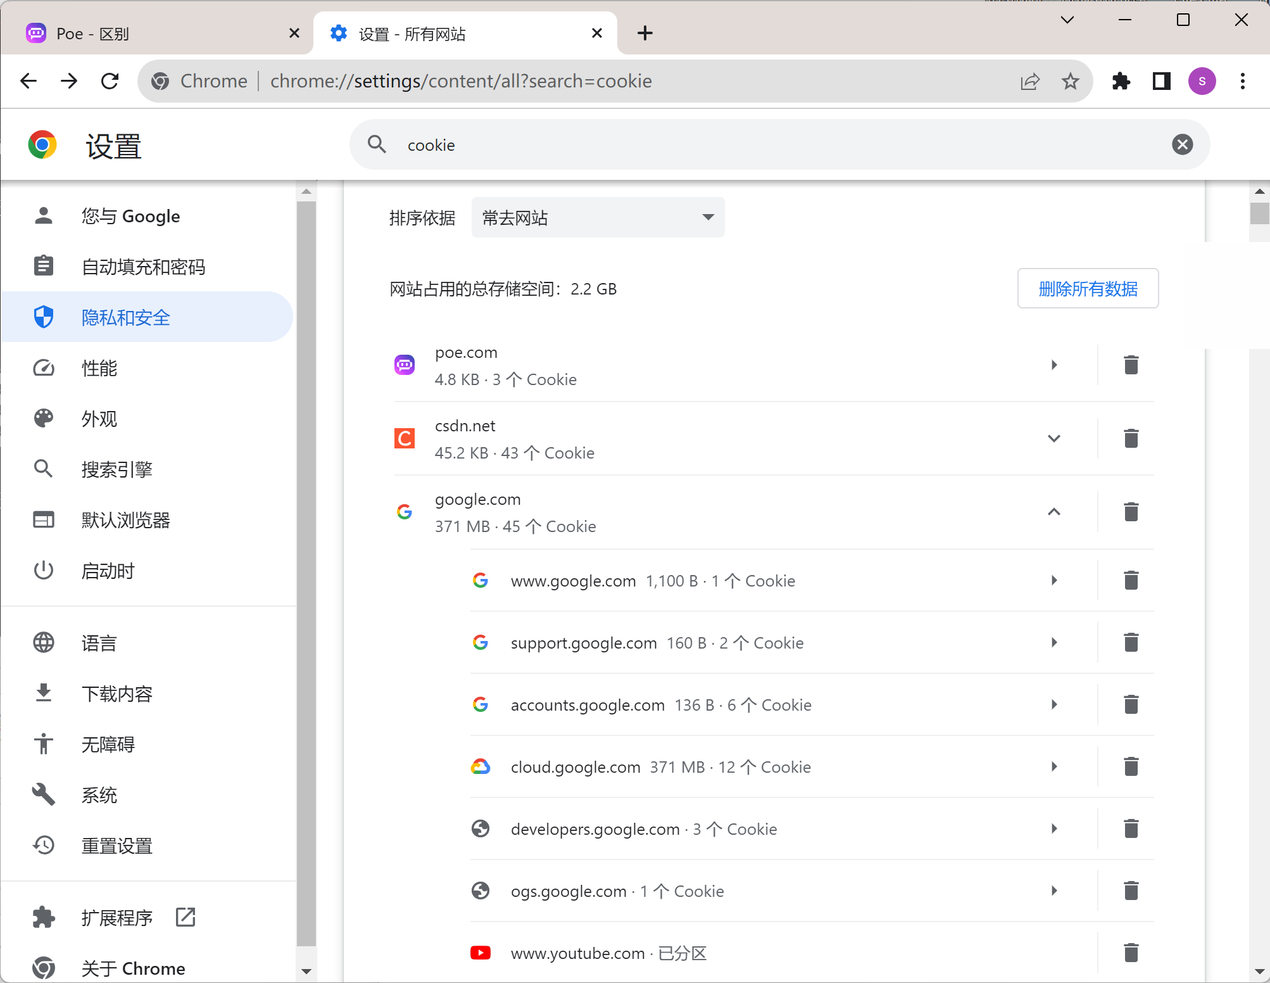This screenshot has height=983, width=1270.
Task: Click the page share icon
Action: click(1030, 81)
